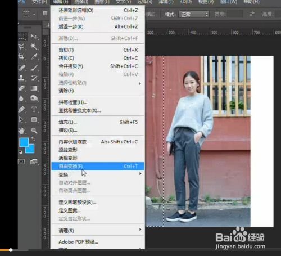Click the 宽度 input field in options bar
This screenshot has width=281, height=256.
tap(235, 14)
